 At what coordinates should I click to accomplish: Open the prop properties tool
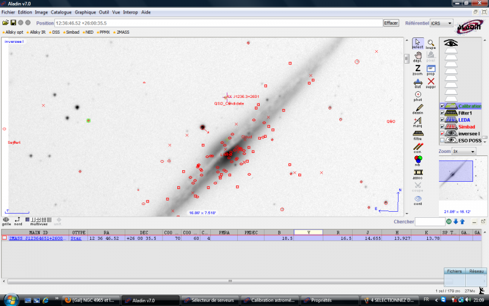point(431,70)
